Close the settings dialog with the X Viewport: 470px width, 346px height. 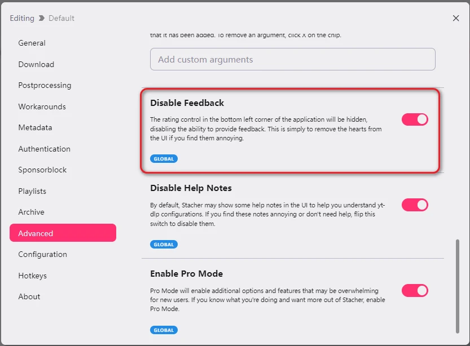pyautogui.click(x=456, y=18)
